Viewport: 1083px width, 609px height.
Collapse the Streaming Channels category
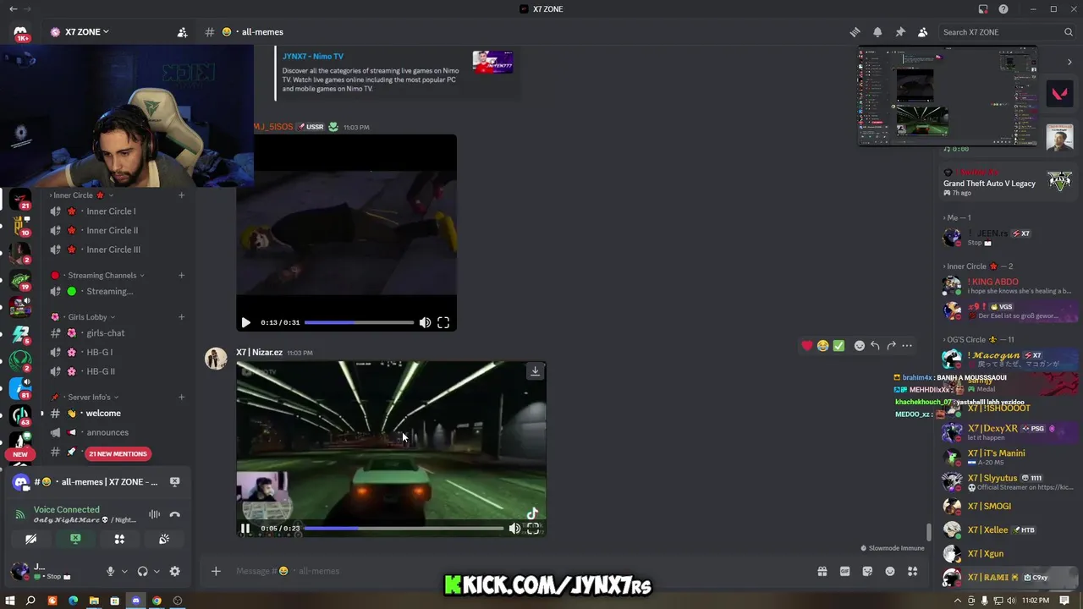pos(102,275)
